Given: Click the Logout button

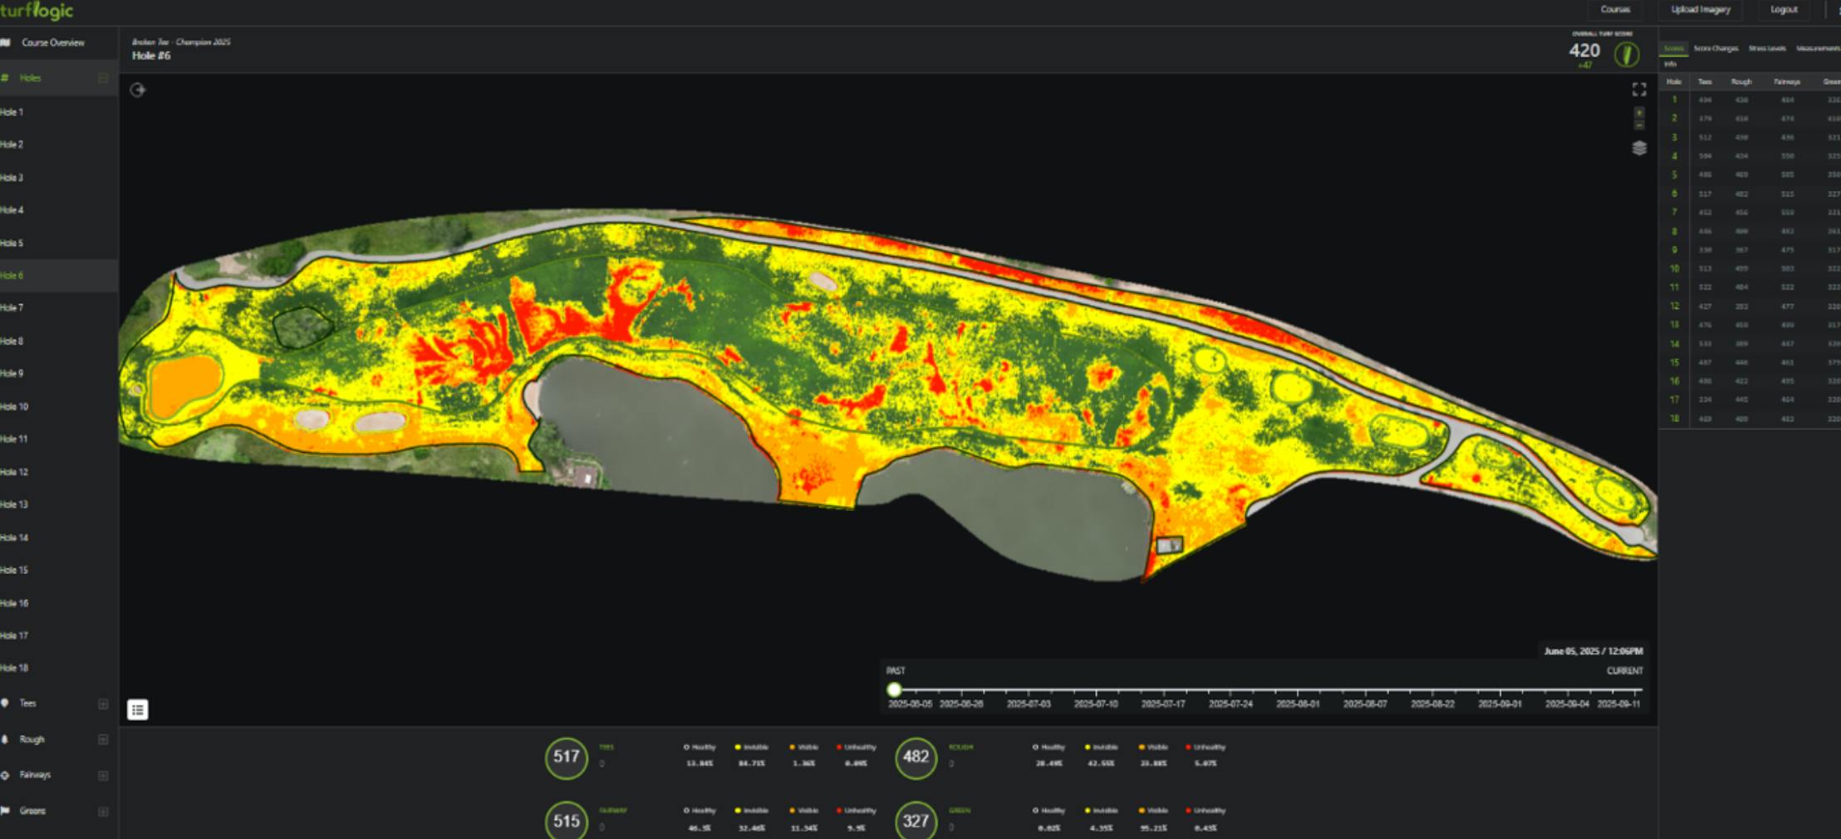Looking at the screenshot, I should [1784, 10].
